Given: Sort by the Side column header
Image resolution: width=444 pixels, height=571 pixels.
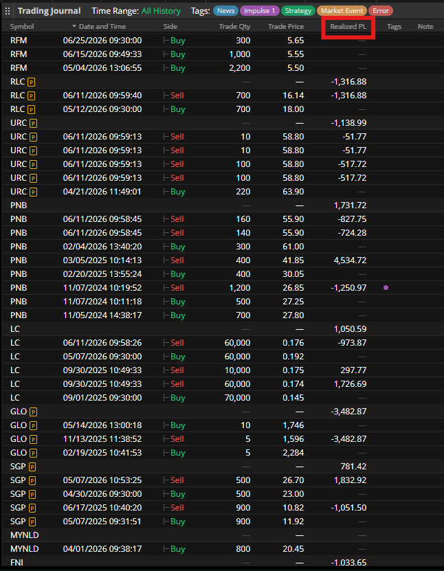Looking at the screenshot, I should click(x=170, y=27).
